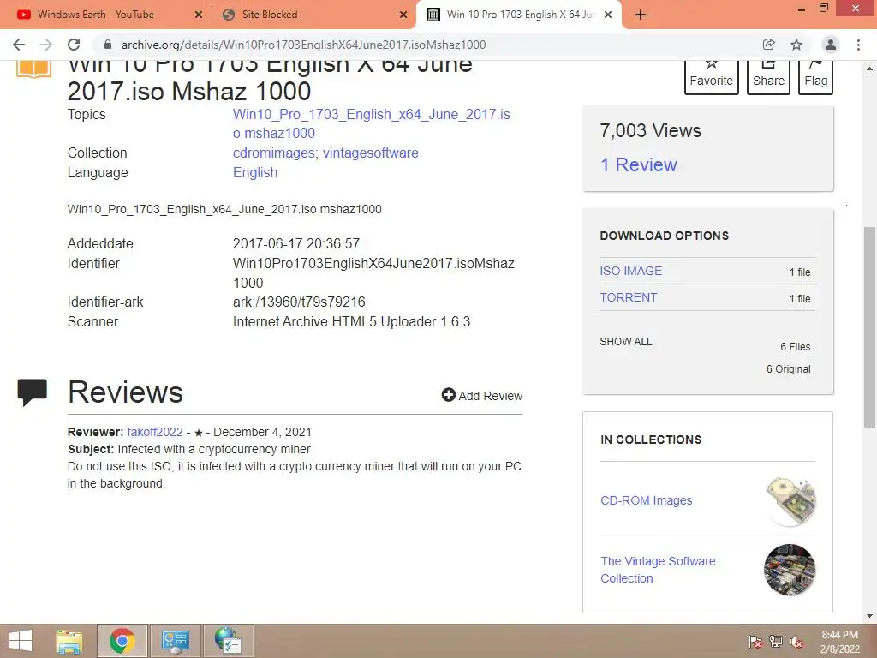Screen dimensions: 877x658
Task: Open the Chrome profile avatar
Action: pyautogui.click(x=831, y=45)
